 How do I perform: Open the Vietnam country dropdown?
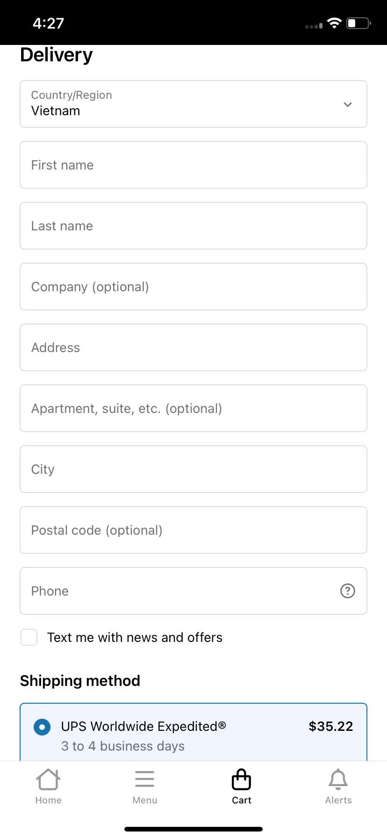193,104
